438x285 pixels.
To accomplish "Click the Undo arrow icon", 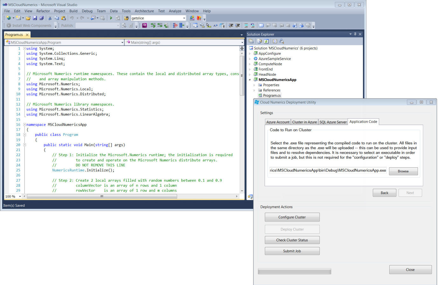I will [72, 18].
